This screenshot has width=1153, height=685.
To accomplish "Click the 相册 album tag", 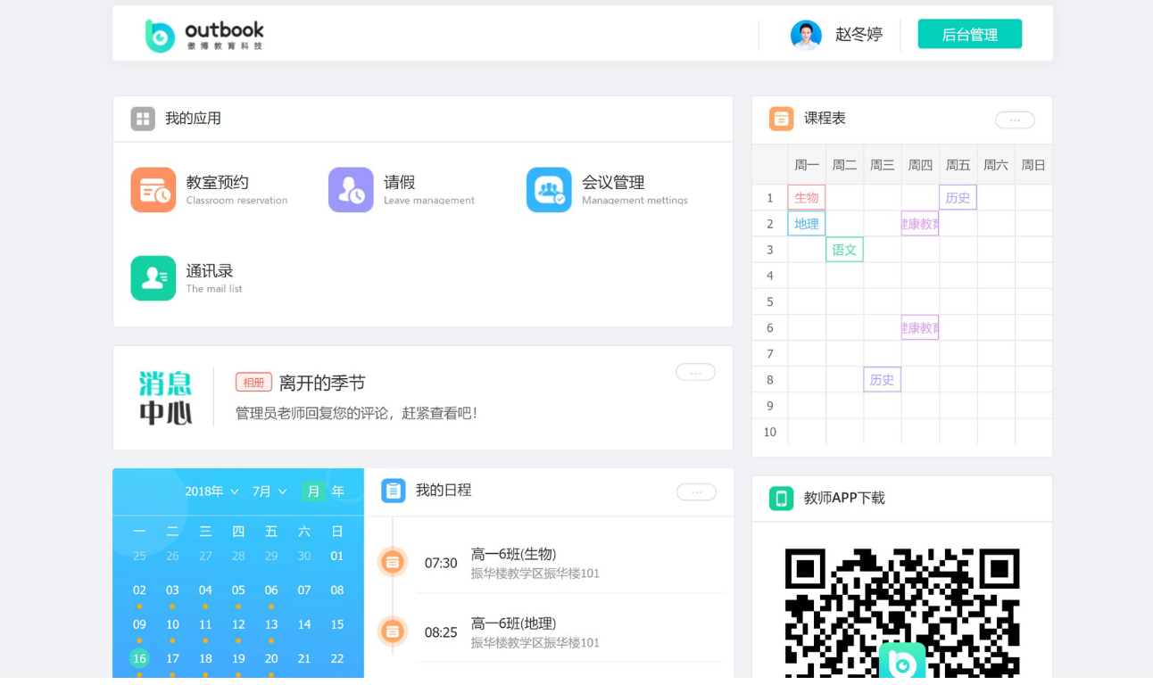I will 253,382.
